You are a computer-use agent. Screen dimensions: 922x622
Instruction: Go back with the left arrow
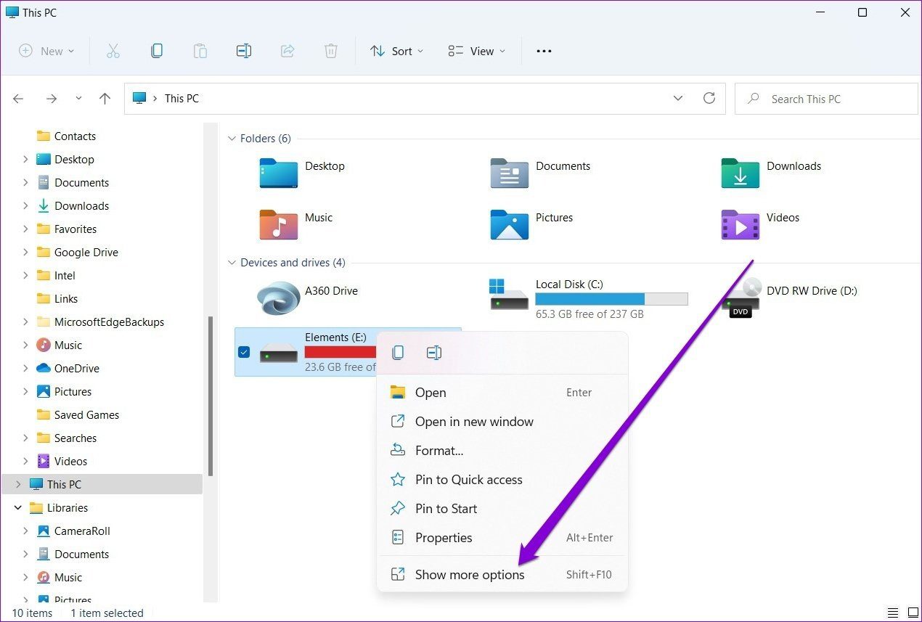pyautogui.click(x=18, y=99)
